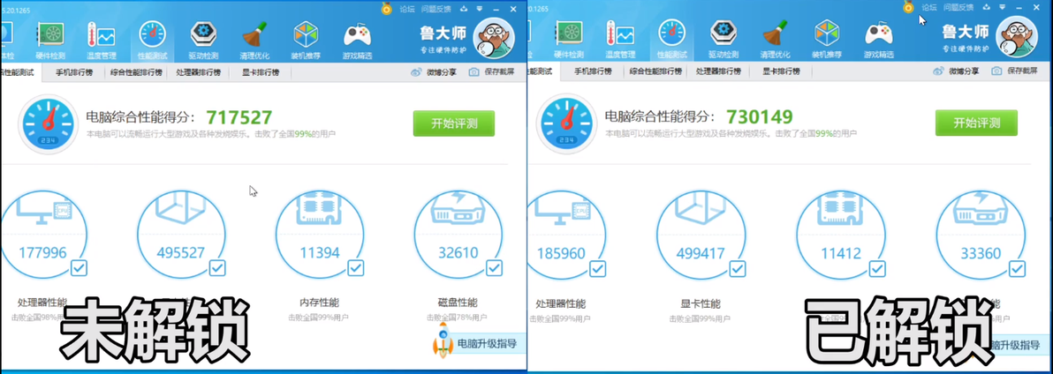Switch to 显卡排行榜 tab in the 730149 window
Screen dimensions: 1053x374
tap(781, 71)
